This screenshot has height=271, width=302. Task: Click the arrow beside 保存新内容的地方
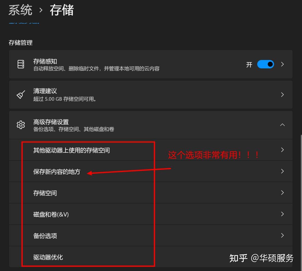click(282, 171)
